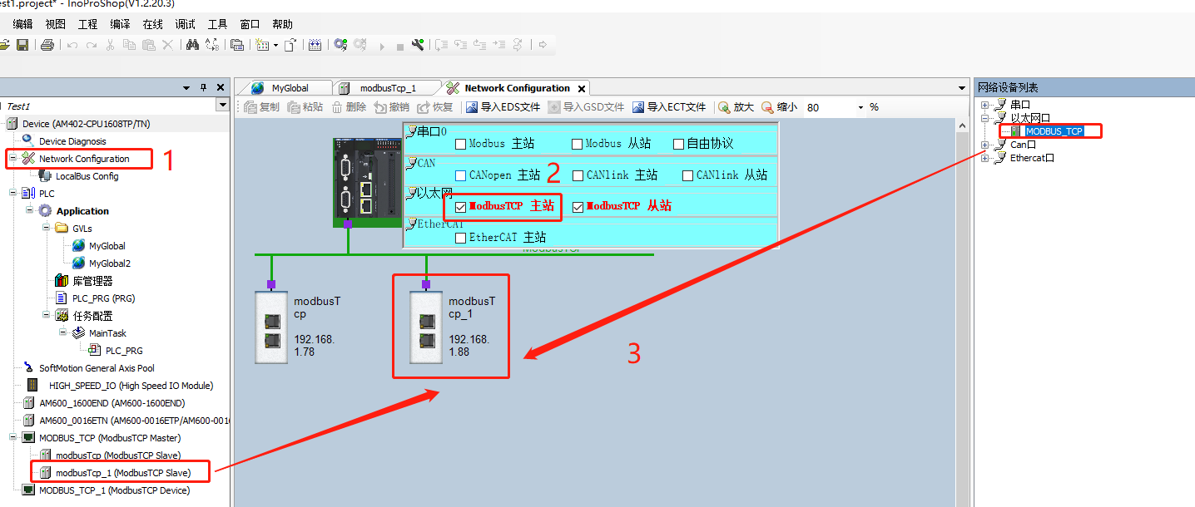
Task: Open Find with the binoculars icon
Action: (x=192, y=45)
